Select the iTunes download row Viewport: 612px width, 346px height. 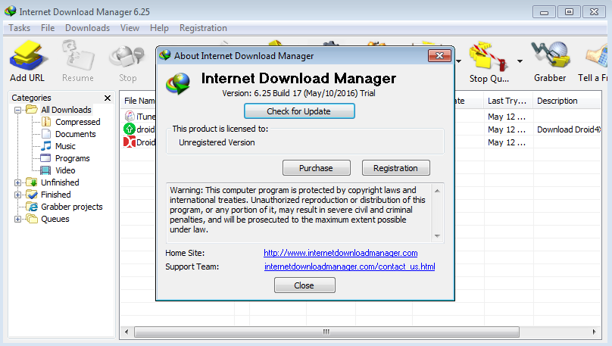(x=139, y=117)
